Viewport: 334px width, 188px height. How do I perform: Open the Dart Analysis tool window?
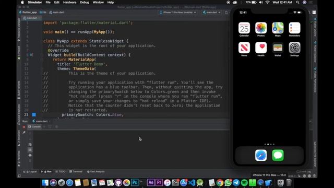tap(96, 172)
